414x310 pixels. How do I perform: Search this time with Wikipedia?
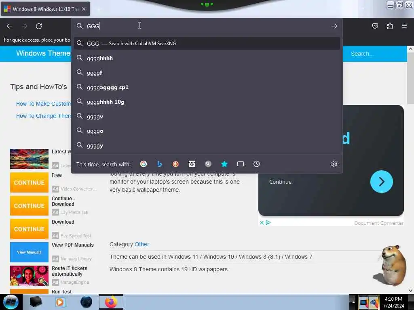tap(192, 164)
